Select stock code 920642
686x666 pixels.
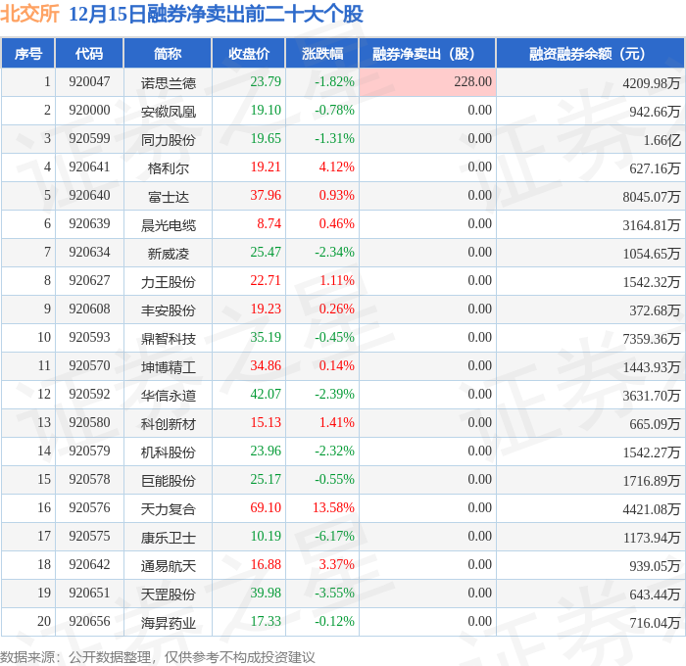(x=89, y=565)
